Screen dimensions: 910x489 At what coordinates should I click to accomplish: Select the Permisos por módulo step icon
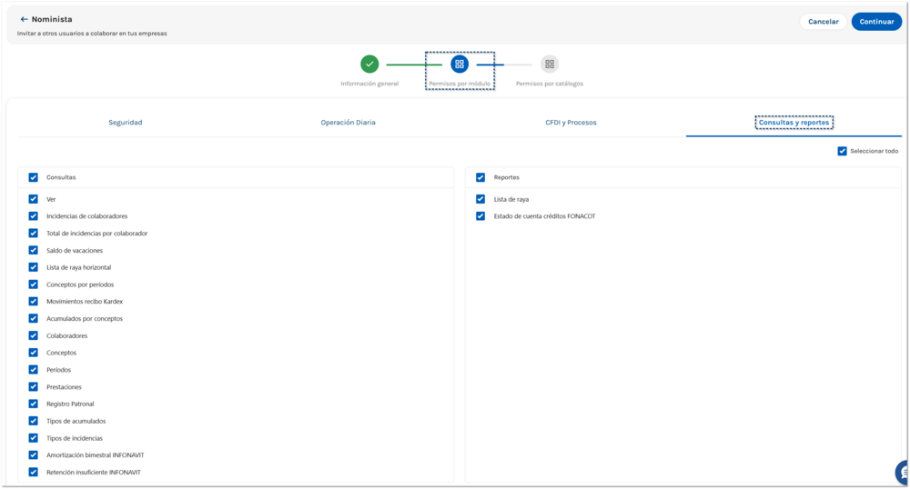tap(460, 64)
